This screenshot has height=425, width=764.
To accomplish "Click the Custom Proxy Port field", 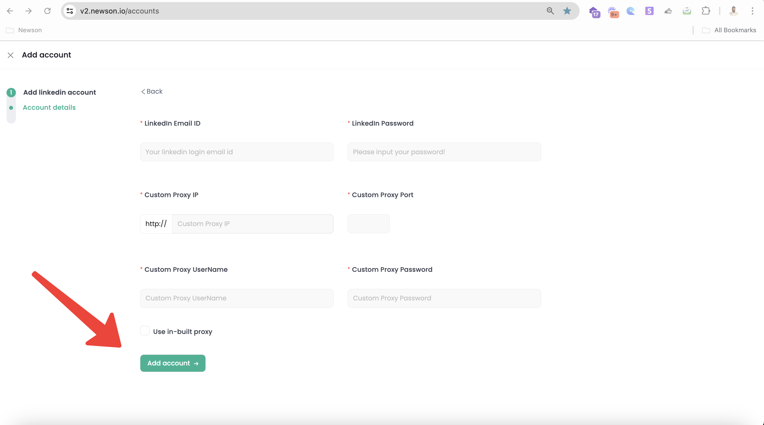I will coord(368,224).
